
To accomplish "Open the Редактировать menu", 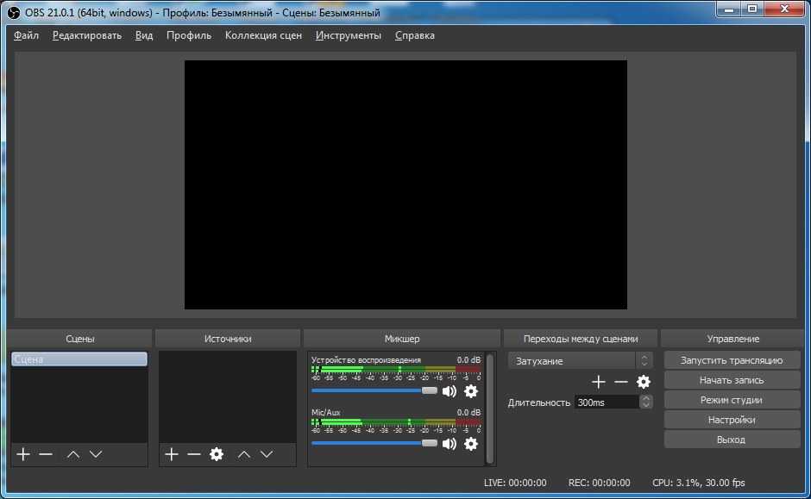I will (87, 35).
